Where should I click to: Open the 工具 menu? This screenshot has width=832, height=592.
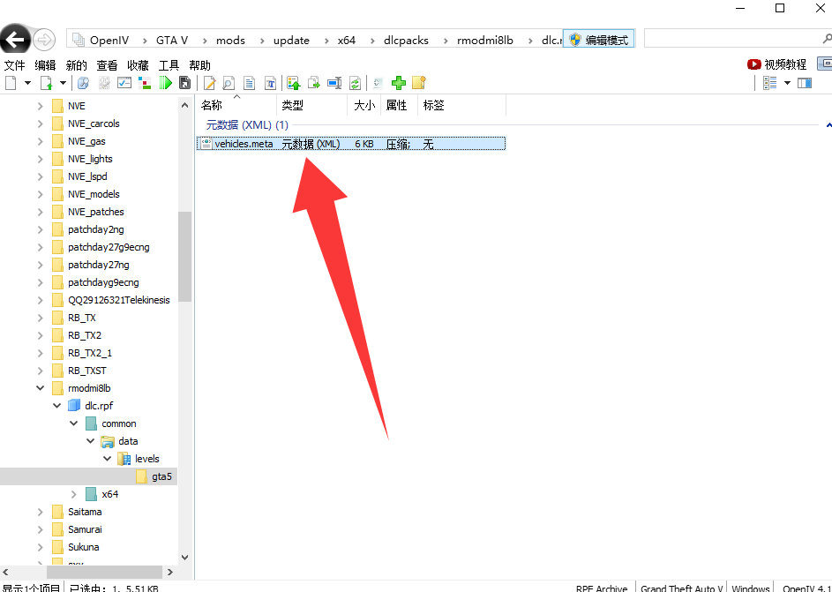coord(169,65)
